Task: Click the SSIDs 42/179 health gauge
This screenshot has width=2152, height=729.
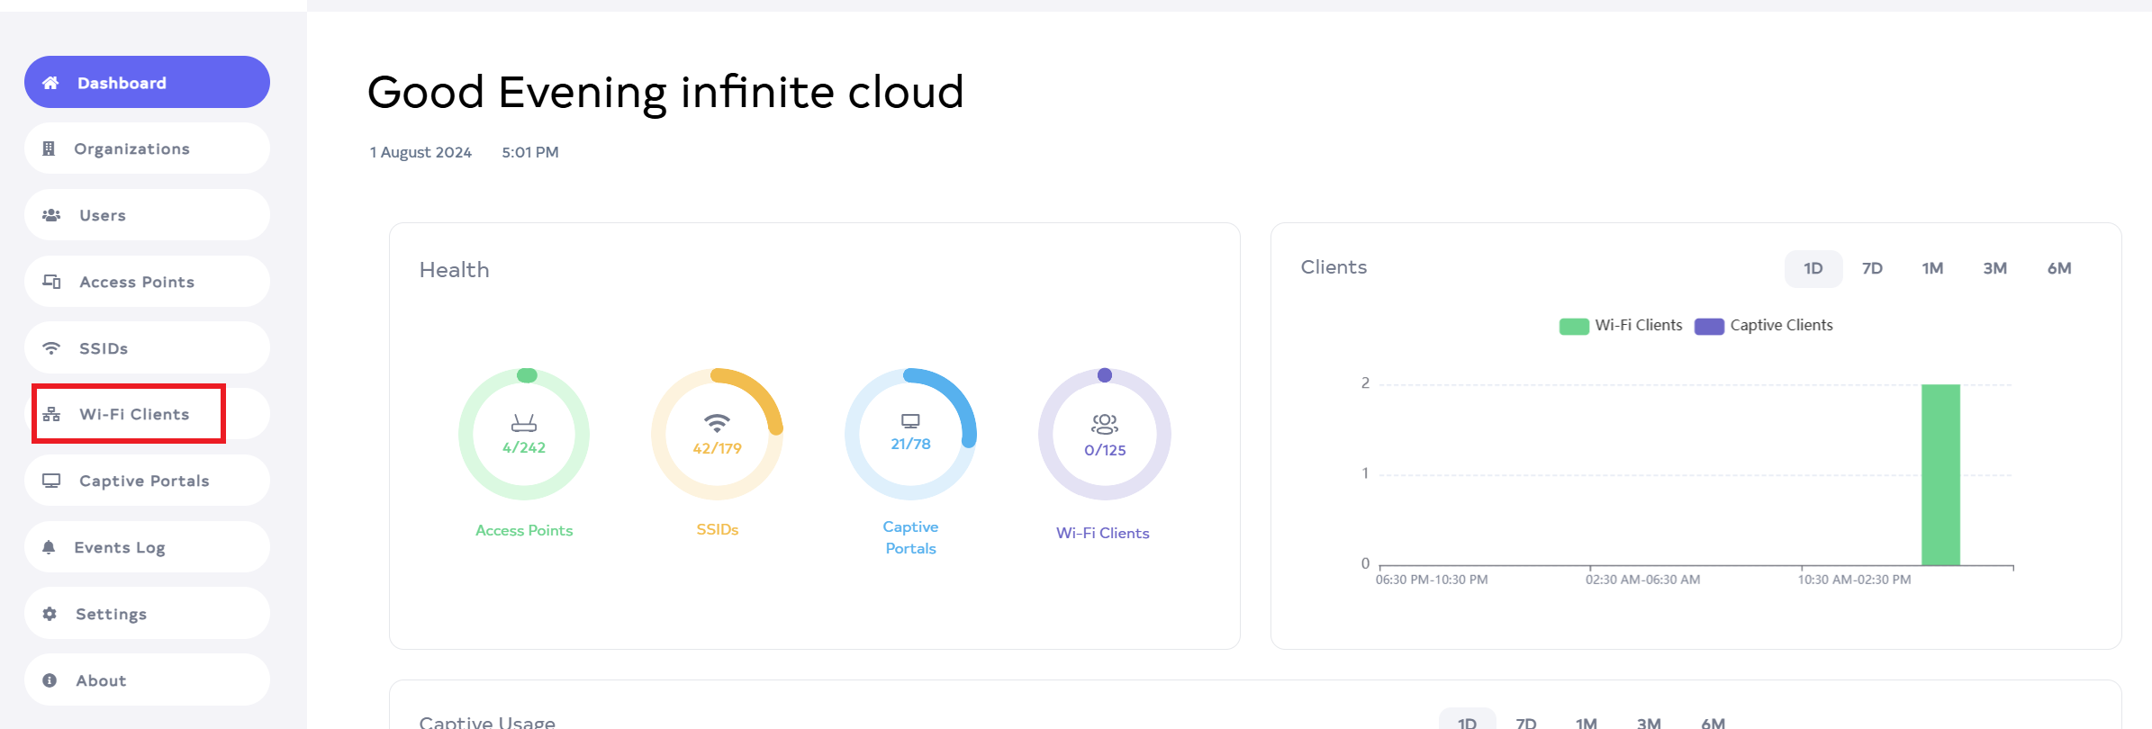Action: [x=717, y=434]
